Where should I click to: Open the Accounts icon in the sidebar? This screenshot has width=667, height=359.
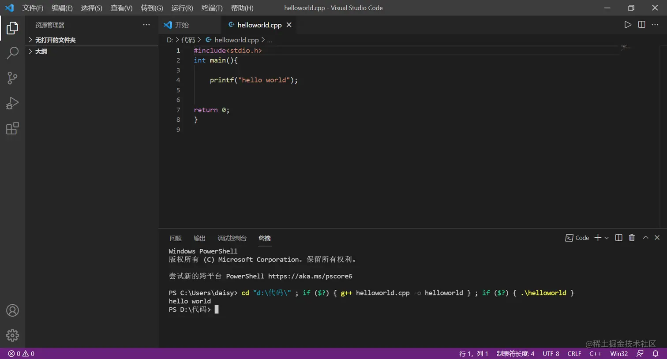(12, 310)
